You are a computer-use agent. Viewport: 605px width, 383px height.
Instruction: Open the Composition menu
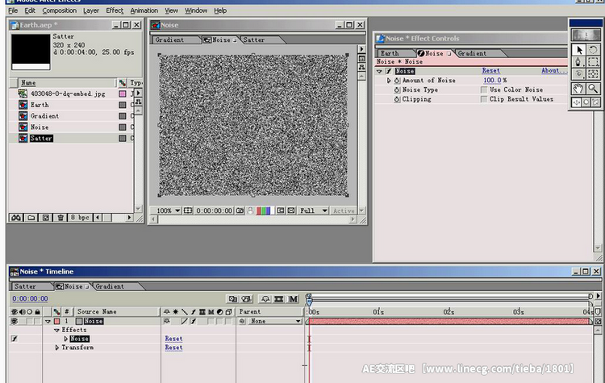tap(60, 10)
